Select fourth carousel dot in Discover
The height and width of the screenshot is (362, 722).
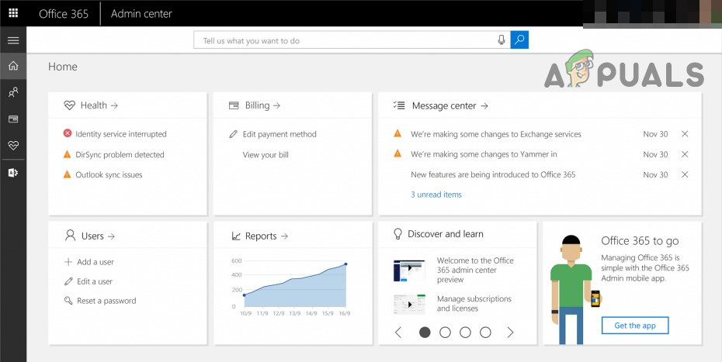click(485, 333)
